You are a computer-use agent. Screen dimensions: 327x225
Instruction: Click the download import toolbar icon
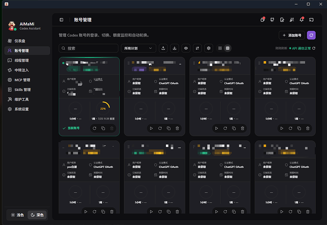tap(174, 48)
